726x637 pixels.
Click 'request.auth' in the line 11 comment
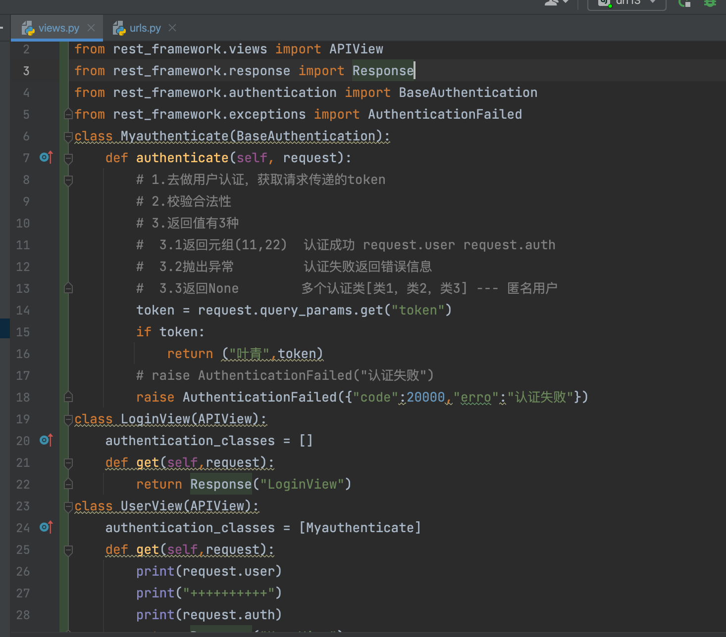(509, 245)
